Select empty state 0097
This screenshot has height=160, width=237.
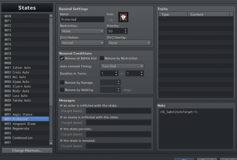pos(25,143)
